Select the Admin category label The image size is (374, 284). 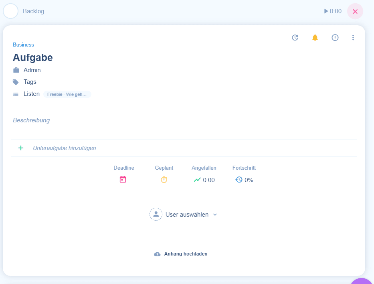pos(32,70)
